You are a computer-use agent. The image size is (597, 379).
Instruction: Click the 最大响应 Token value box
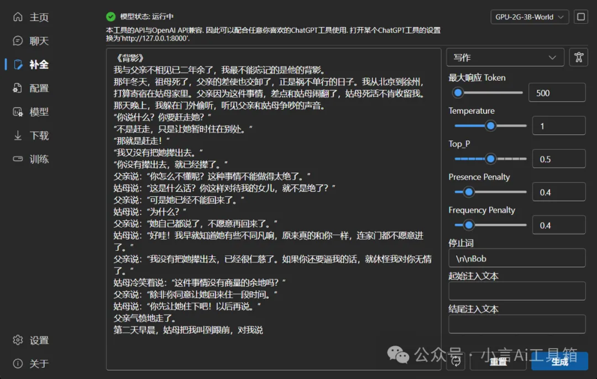click(557, 93)
